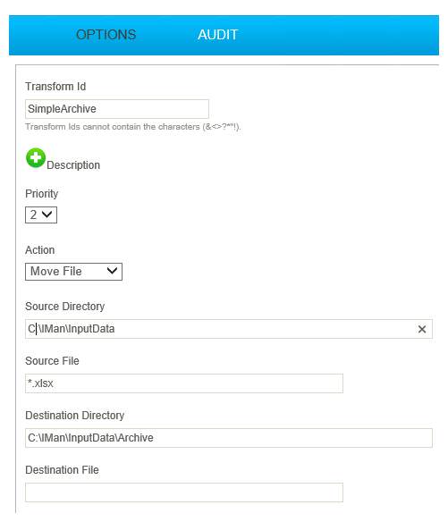
Task: Click the Destination Directory label
Action: (75, 416)
